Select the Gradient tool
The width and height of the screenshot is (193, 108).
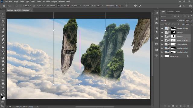pos(3,58)
